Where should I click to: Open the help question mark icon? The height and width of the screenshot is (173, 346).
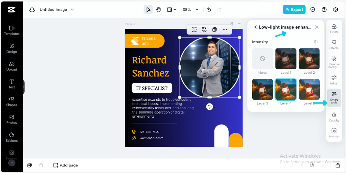pyautogui.click(x=324, y=10)
